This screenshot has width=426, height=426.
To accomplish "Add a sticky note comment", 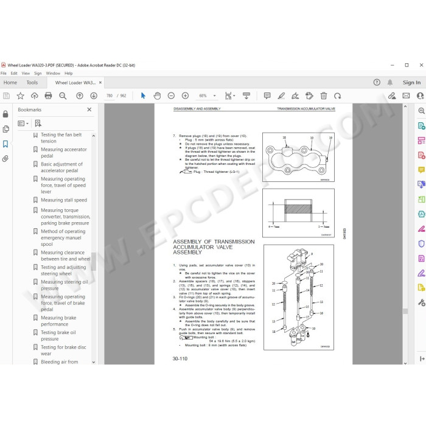I will [267, 96].
